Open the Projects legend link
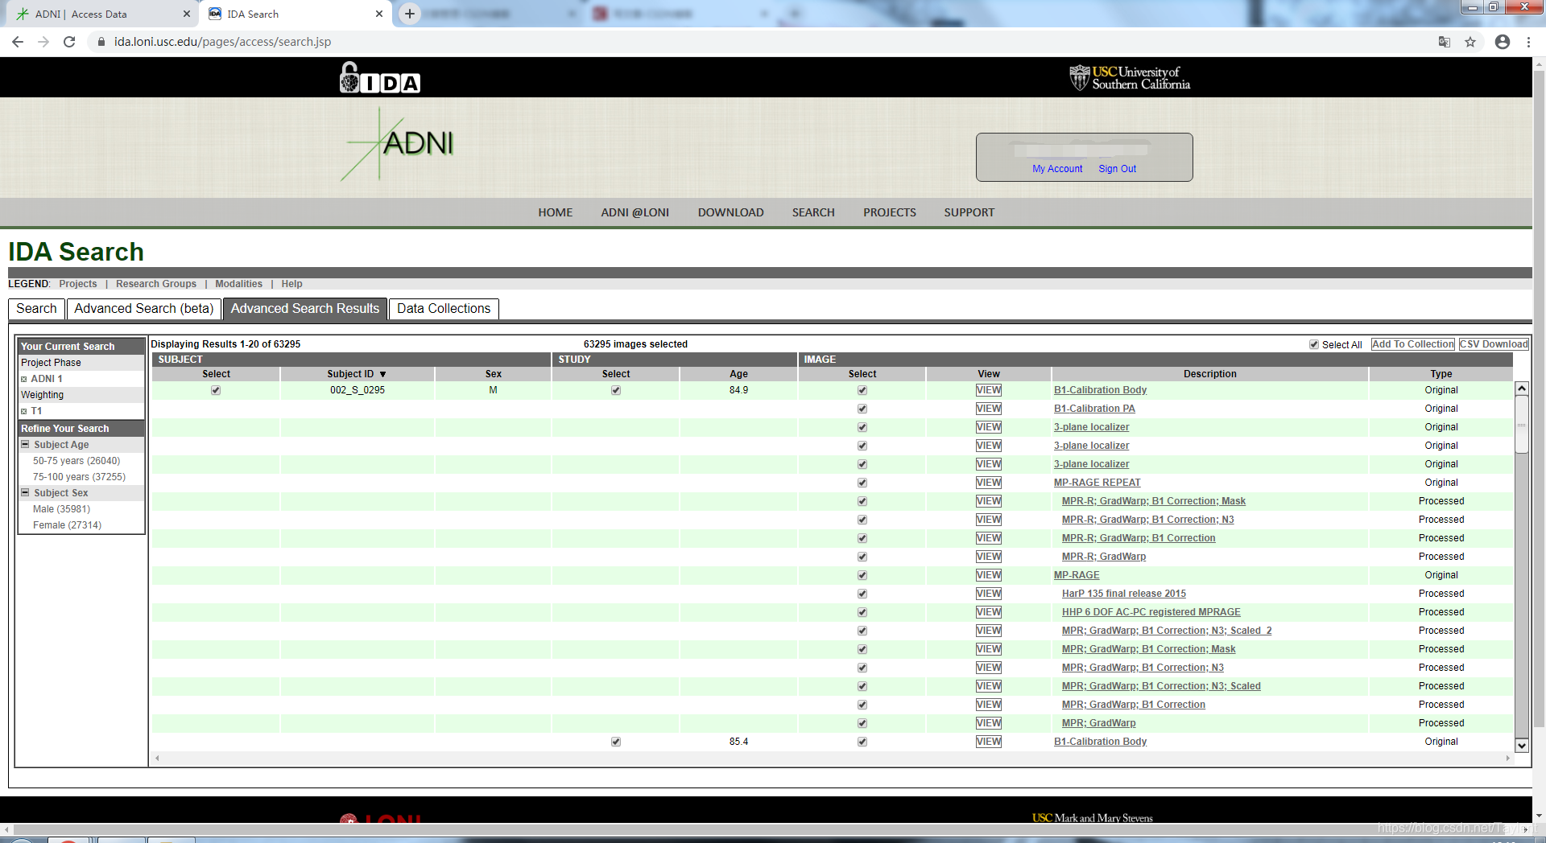1546x843 pixels. pyautogui.click(x=77, y=284)
